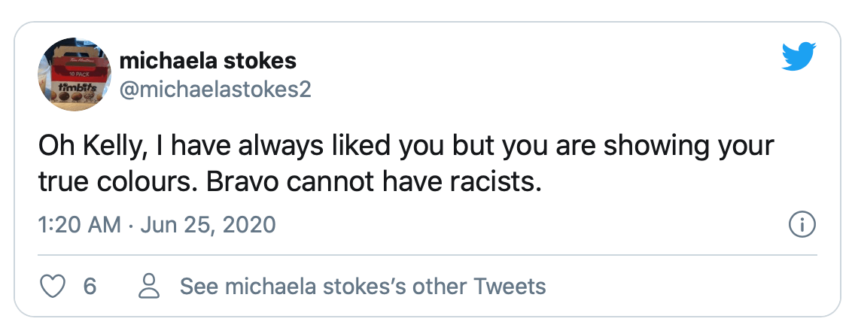The width and height of the screenshot is (855, 334).
Task: Click the like count number 6
Action: click(x=89, y=286)
